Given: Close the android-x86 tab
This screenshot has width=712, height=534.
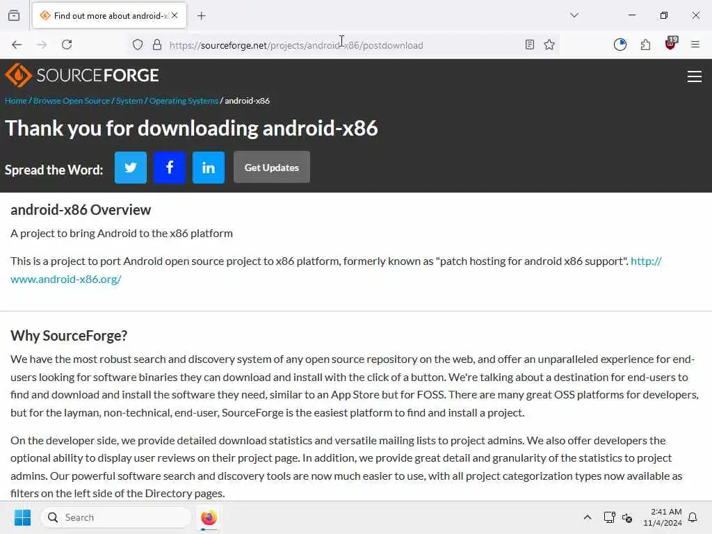Looking at the screenshot, I should tap(175, 15).
